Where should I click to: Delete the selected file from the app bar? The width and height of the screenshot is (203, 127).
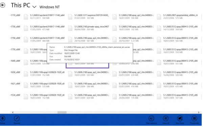click(3, 120)
